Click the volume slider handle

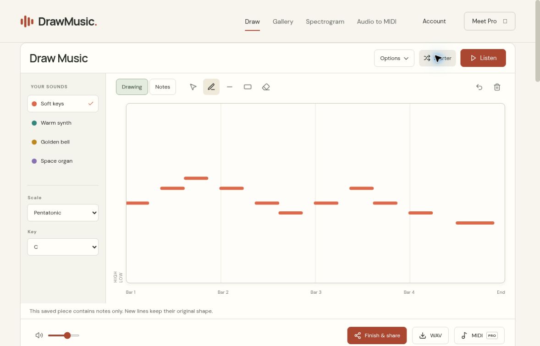pos(67,335)
